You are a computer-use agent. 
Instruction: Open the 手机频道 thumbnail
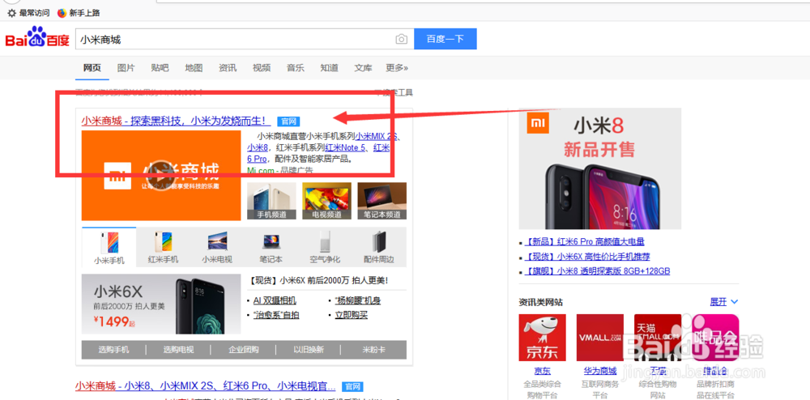[271, 202]
